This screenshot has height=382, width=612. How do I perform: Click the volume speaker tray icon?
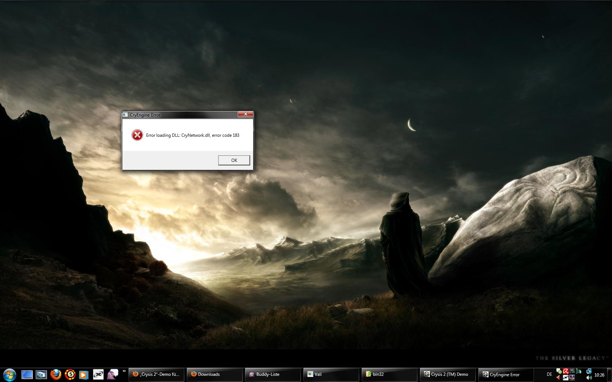(589, 378)
